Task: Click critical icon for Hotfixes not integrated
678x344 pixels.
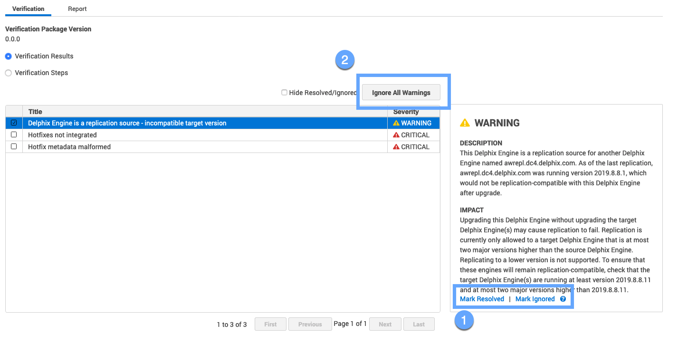Action: pos(396,135)
